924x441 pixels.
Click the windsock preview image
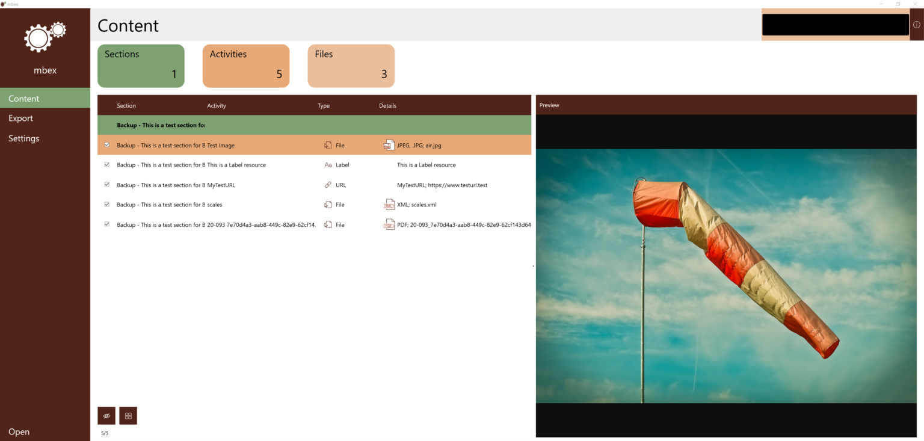pos(726,276)
